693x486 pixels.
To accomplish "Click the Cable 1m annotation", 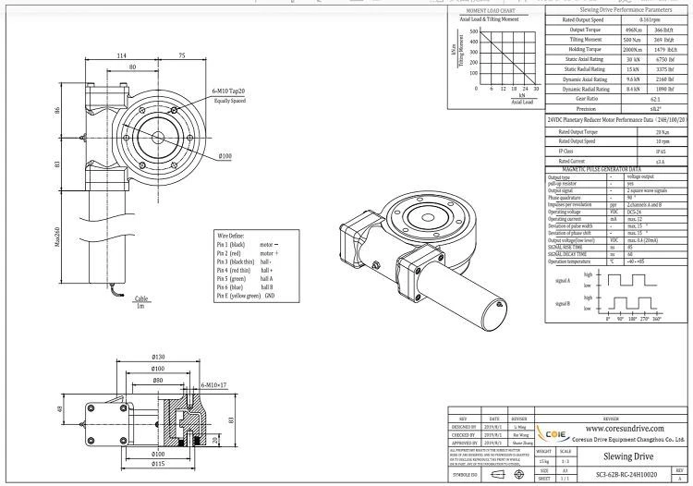I will pos(141,302).
